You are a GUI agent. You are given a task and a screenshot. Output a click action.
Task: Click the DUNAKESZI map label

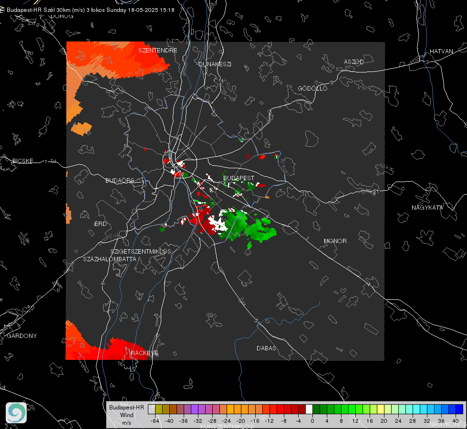(x=215, y=64)
